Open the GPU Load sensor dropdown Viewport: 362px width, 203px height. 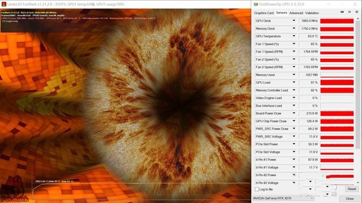tap(294, 82)
